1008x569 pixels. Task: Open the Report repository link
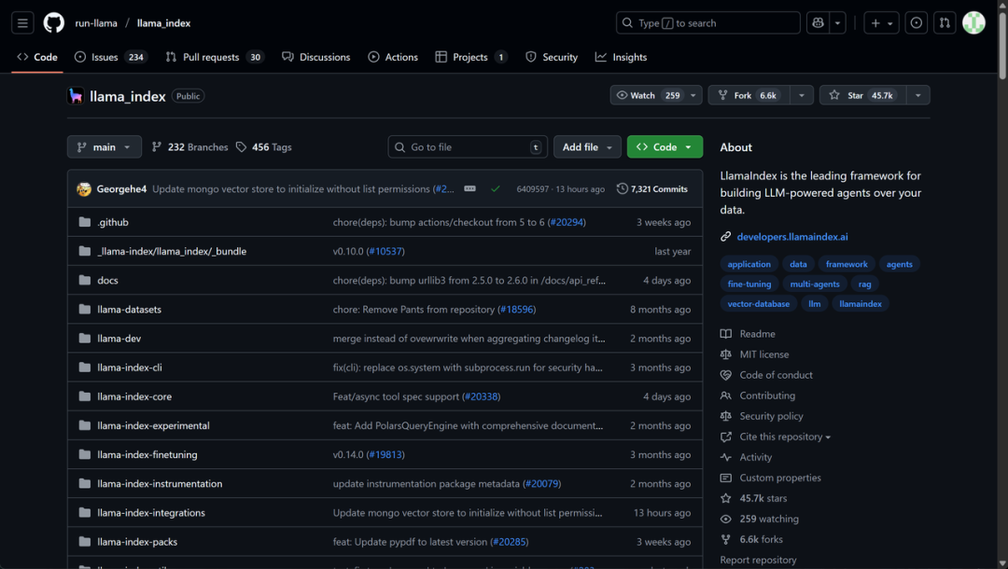click(758, 560)
